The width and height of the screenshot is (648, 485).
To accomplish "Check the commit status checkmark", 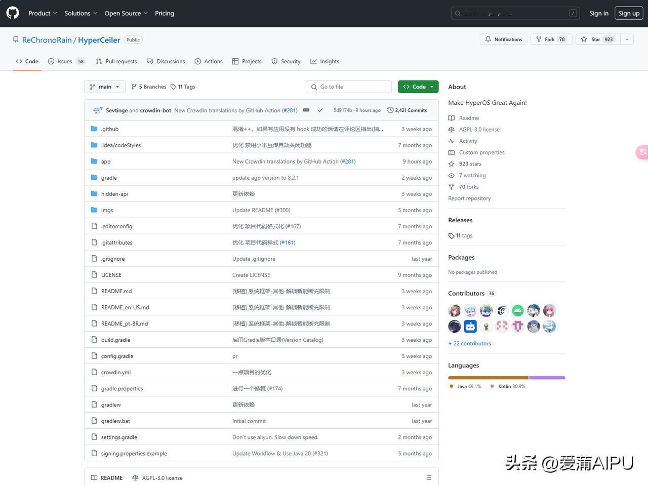I will click(320, 110).
